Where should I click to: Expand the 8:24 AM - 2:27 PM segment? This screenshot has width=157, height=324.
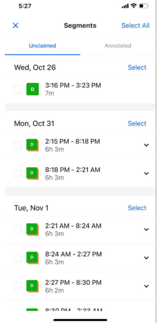(146, 258)
